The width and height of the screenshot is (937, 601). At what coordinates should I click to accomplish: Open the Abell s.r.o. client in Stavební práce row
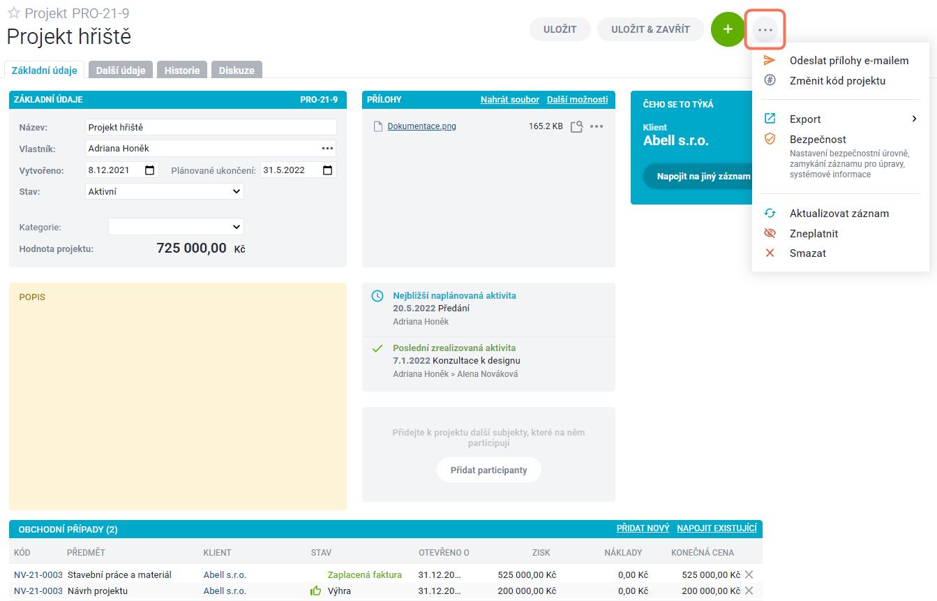pos(225,574)
